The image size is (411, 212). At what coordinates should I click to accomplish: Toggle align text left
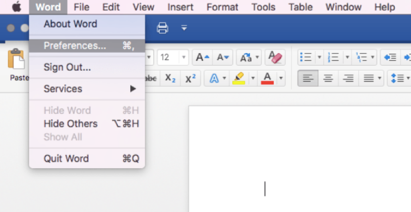(x=308, y=78)
